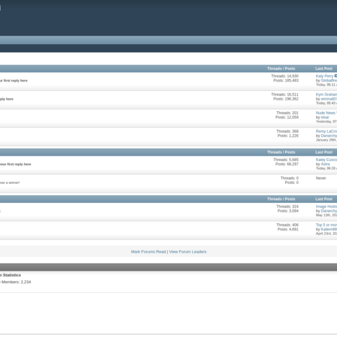Visit Danarchy's profile in the Remy LaCro row
The height and width of the screenshot is (337, 337).
tap(329, 135)
